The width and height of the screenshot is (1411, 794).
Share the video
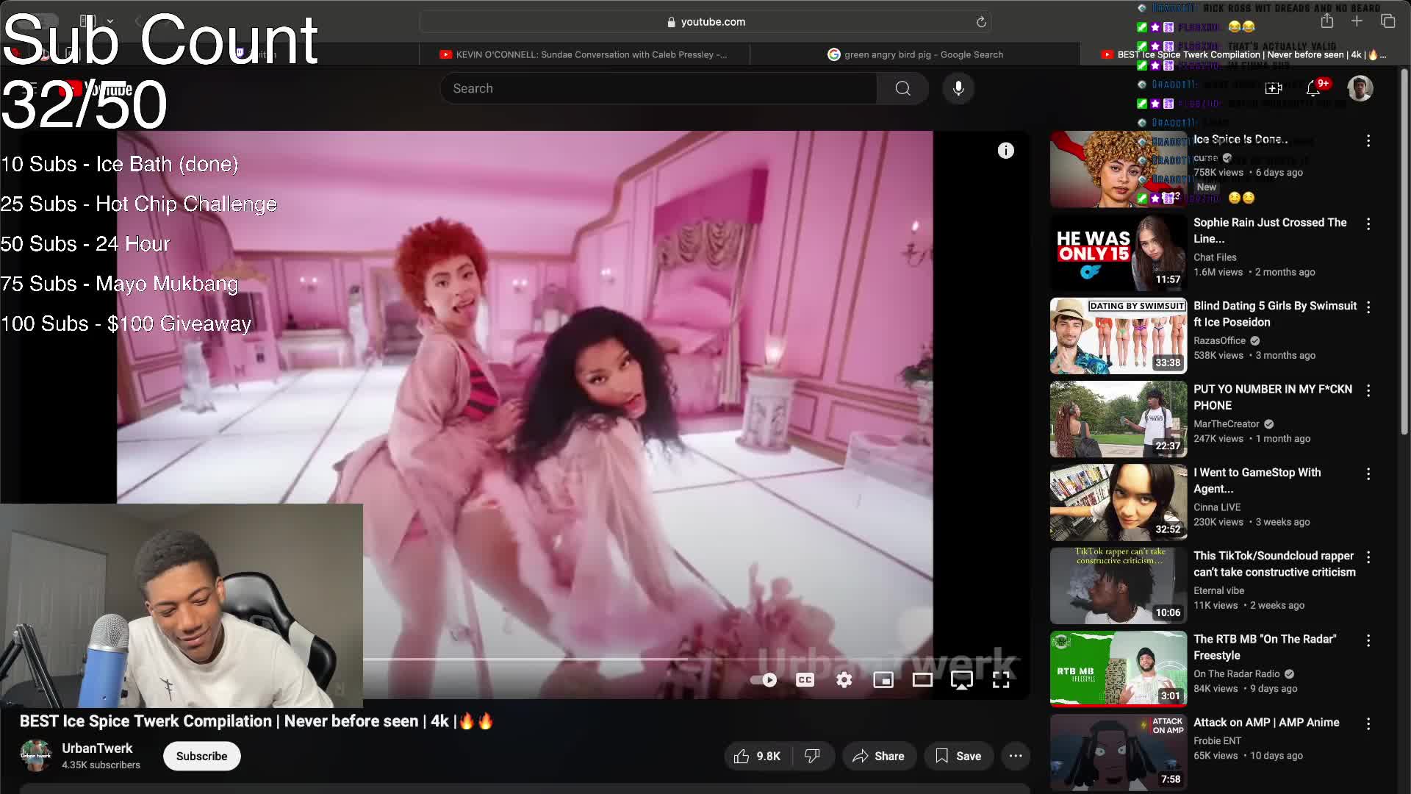[x=878, y=756]
